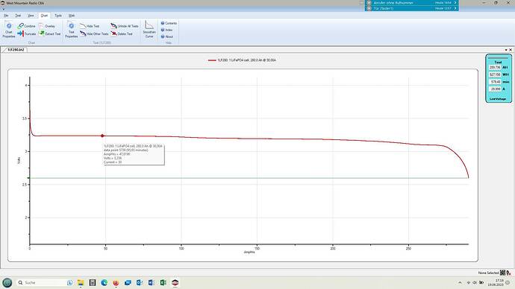The width and height of the screenshot is (515, 289).
Task: Click the A current value field in the Test panel
Action: coord(495,89)
